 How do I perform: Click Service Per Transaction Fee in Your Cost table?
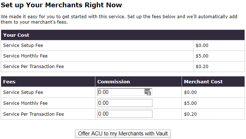point(33,67)
